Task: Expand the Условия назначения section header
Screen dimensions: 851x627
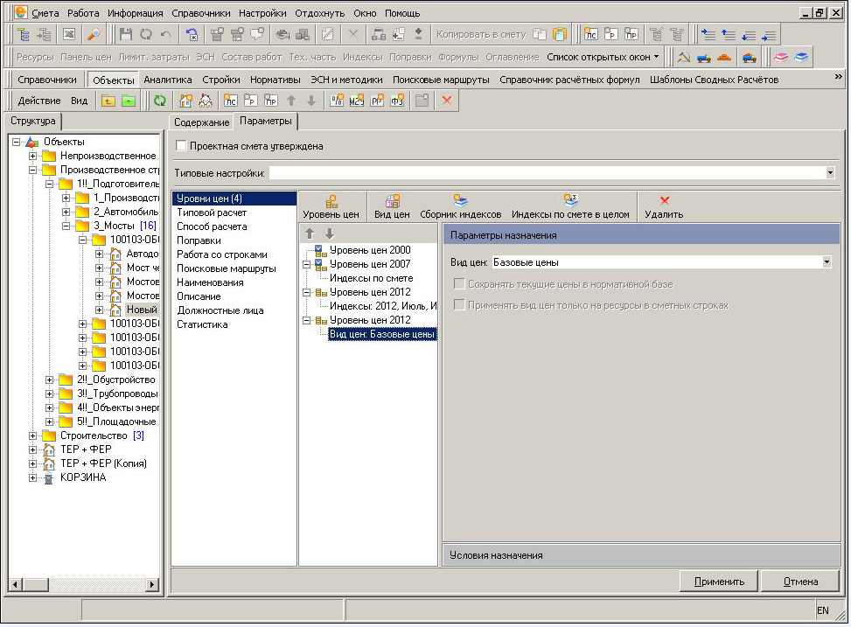Action: tap(641, 555)
